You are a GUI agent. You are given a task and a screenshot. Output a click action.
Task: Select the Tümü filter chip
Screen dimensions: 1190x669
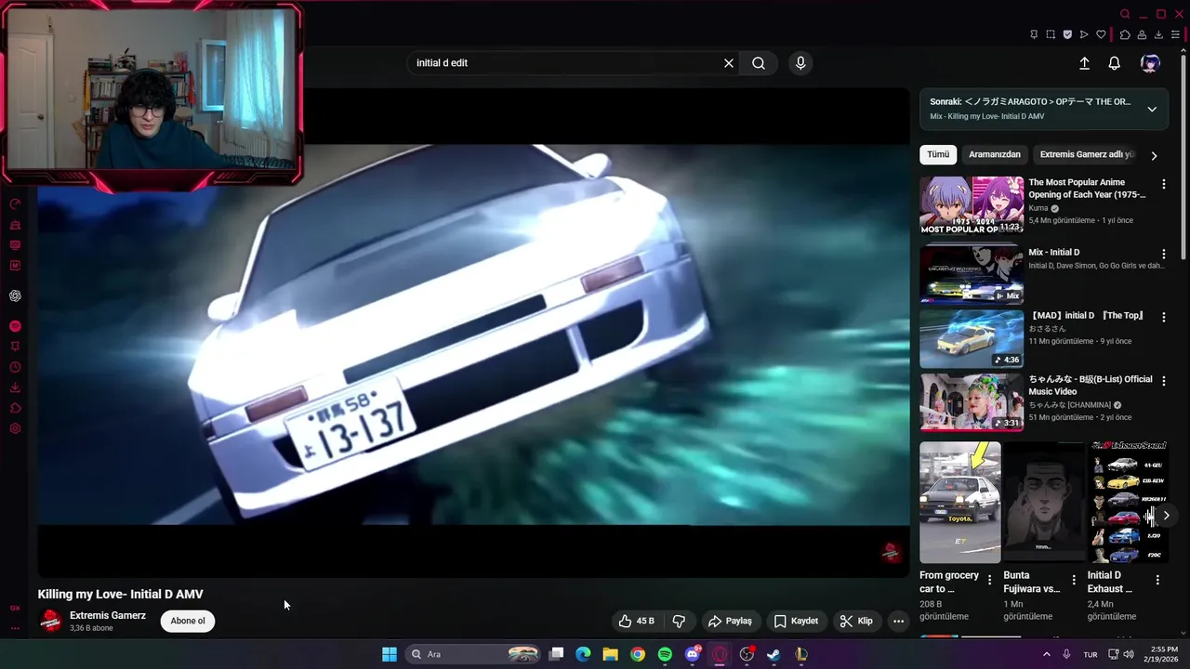[938, 154]
